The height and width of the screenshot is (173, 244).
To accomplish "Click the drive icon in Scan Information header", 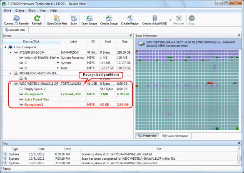I will pos(141,44).
